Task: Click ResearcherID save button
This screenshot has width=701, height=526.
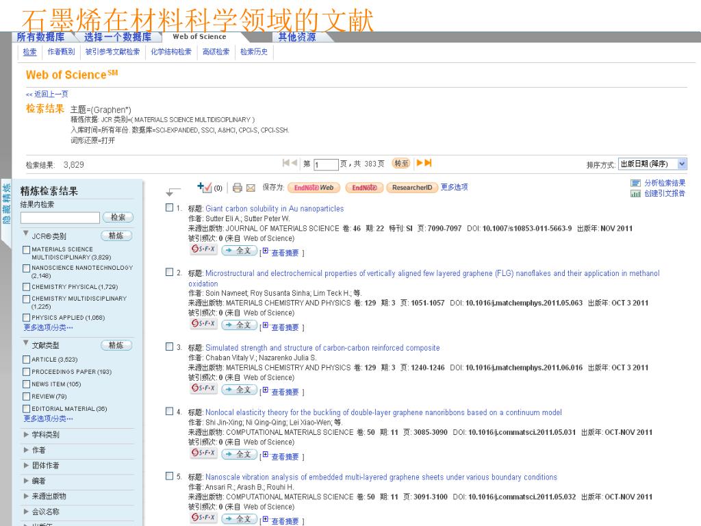Action: point(411,188)
